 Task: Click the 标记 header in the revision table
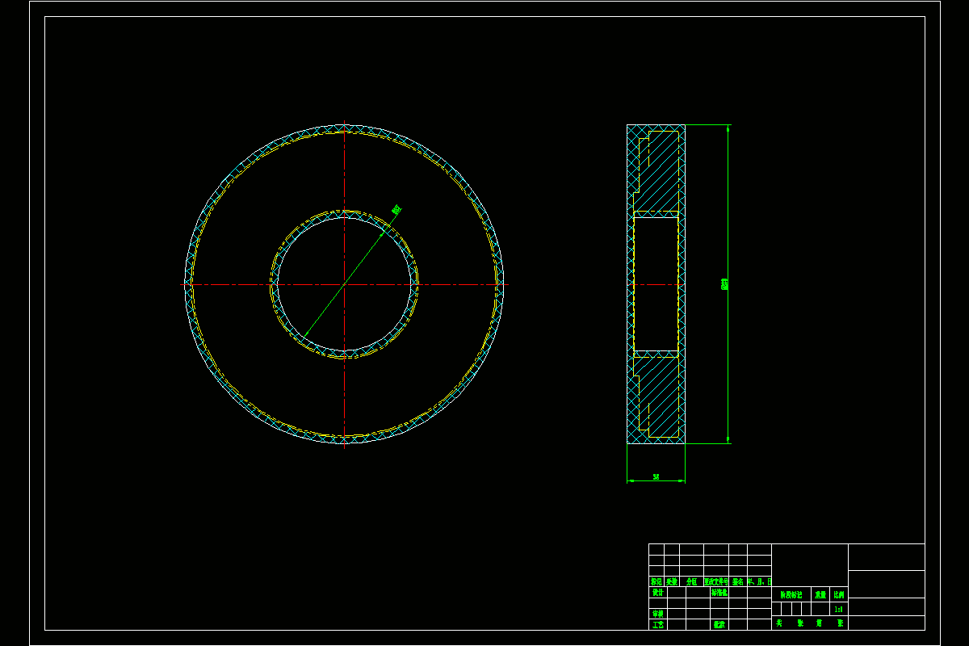656,581
